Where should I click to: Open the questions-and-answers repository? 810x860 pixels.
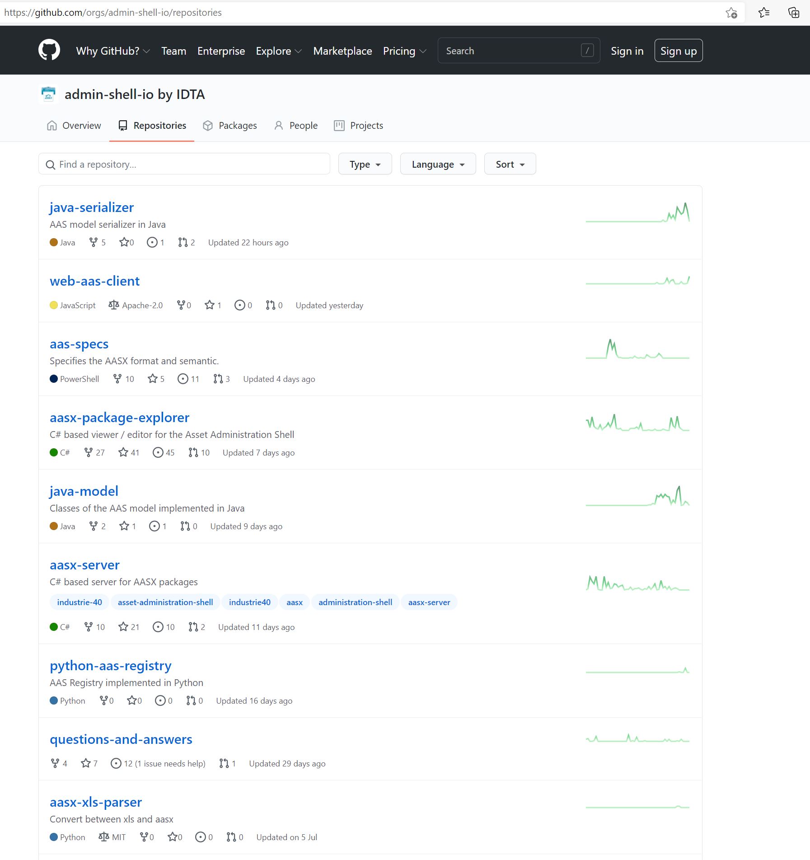121,739
